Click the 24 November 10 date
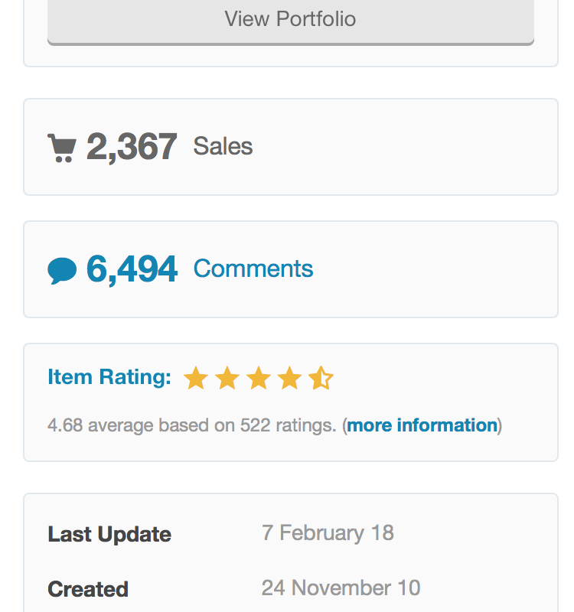This screenshot has height=612, width=574. point(341,588)
